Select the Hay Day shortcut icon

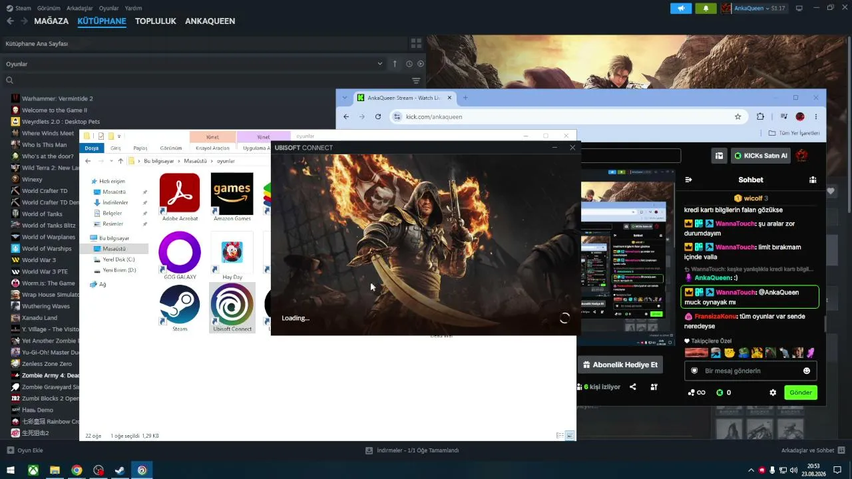pos(232,251)
